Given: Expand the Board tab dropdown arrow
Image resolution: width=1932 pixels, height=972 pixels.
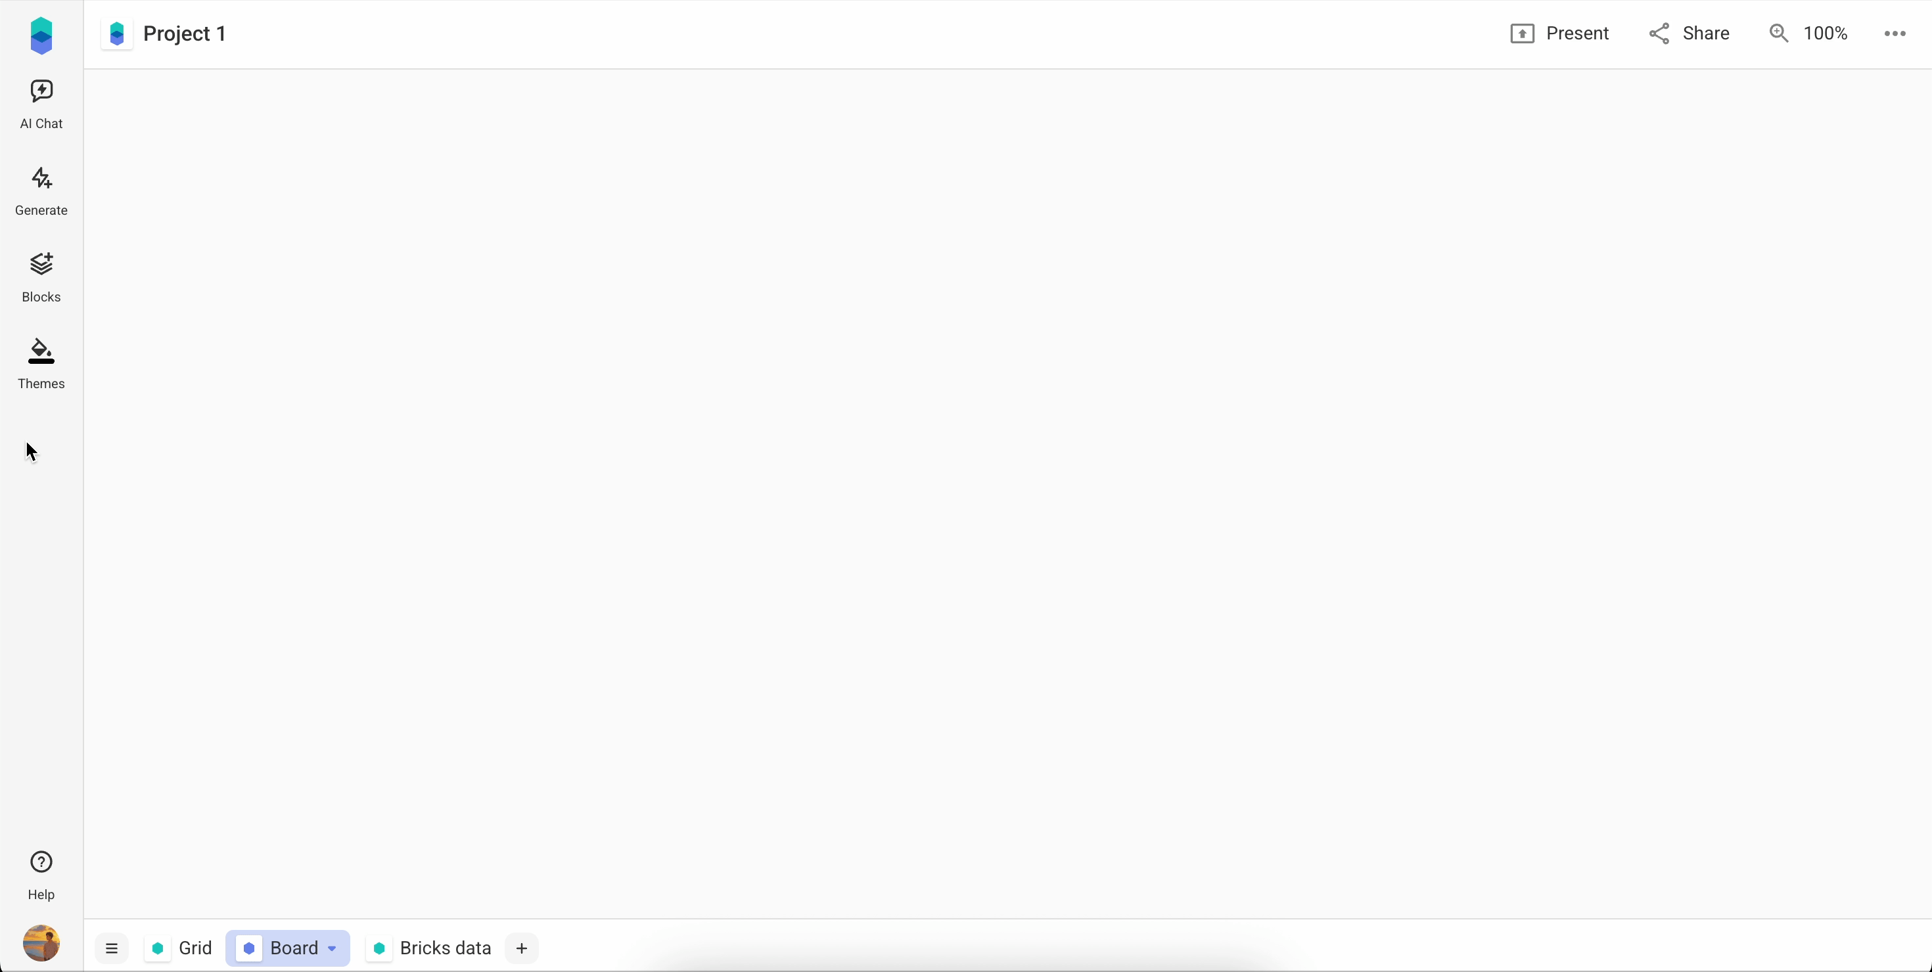Looking at the screenshot, I should pyautogui.click(x=331, y=949).
